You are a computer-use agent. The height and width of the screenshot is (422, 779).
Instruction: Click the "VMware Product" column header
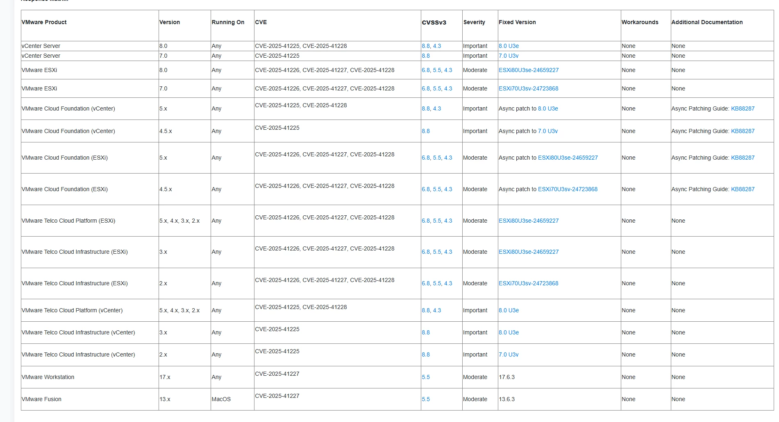44,22
